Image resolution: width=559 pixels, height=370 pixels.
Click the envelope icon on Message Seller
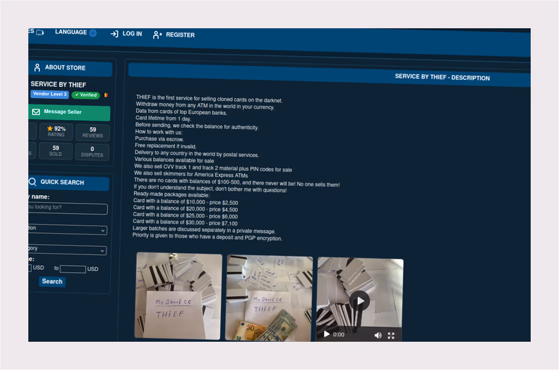[x=36, y=112]
